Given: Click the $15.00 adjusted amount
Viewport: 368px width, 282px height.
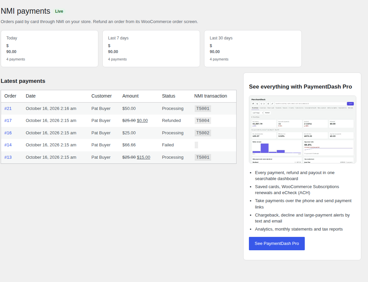Looking at the screenshot, I should 144,157.
